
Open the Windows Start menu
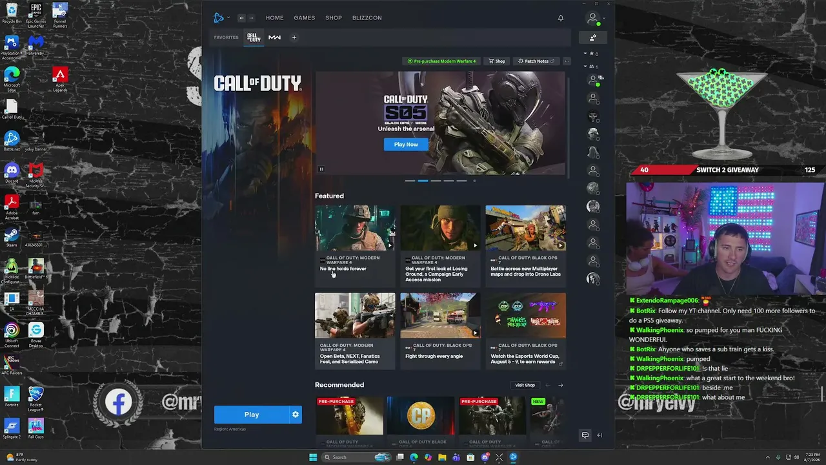point(313,457)
